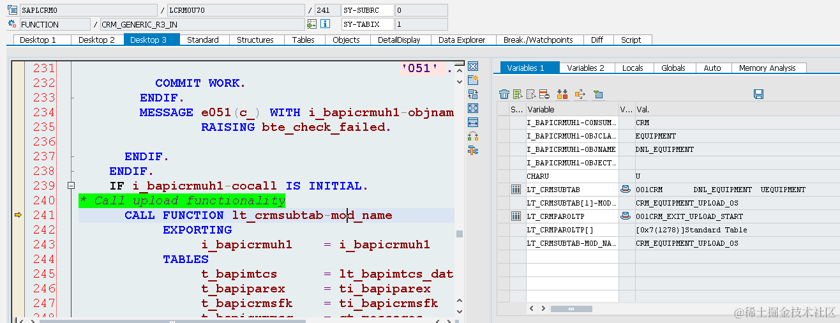This screenshot has height=323, width=840.
Task: Click the maximize horizontally icon
Action: point(473,123)
